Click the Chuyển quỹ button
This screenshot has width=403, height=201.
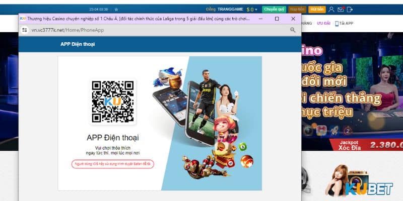click(x=274, y=10)
